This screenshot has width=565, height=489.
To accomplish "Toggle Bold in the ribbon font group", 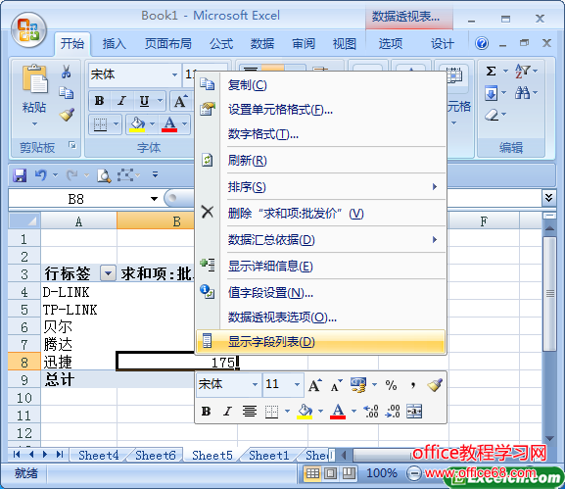I will click(x=100, y=101).
